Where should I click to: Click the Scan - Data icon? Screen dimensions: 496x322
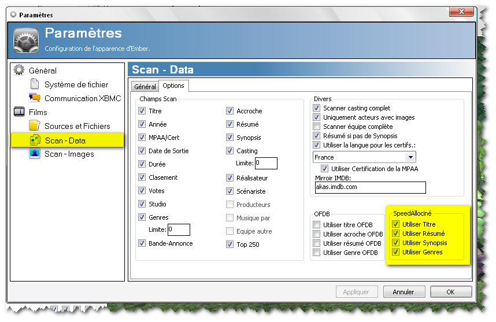(35, 140)
